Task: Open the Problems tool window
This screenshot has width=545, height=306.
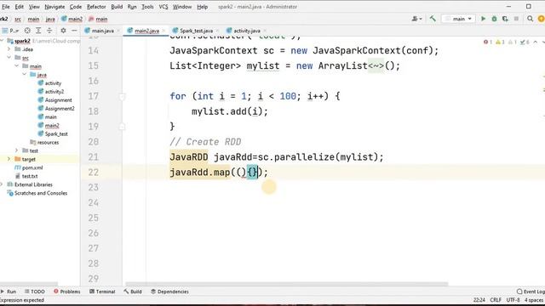Action: coord(66,292)
